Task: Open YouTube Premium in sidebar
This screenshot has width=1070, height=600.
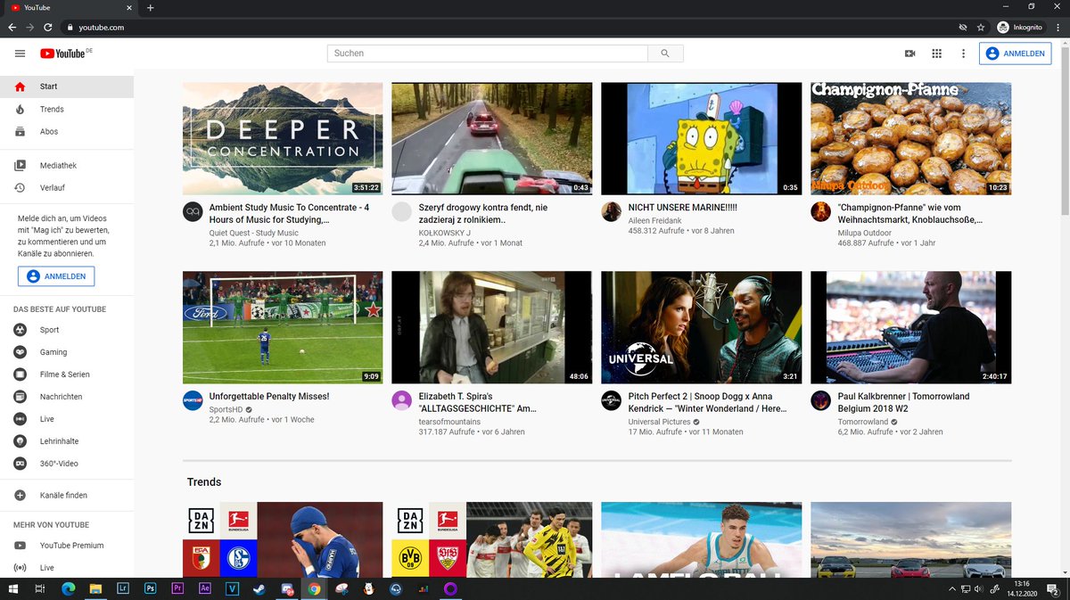Action: point(67,545)
